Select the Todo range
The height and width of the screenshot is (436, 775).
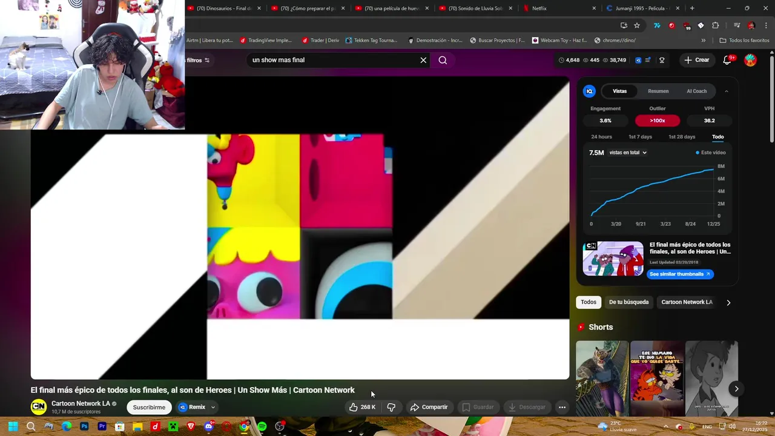click(717, 137)
